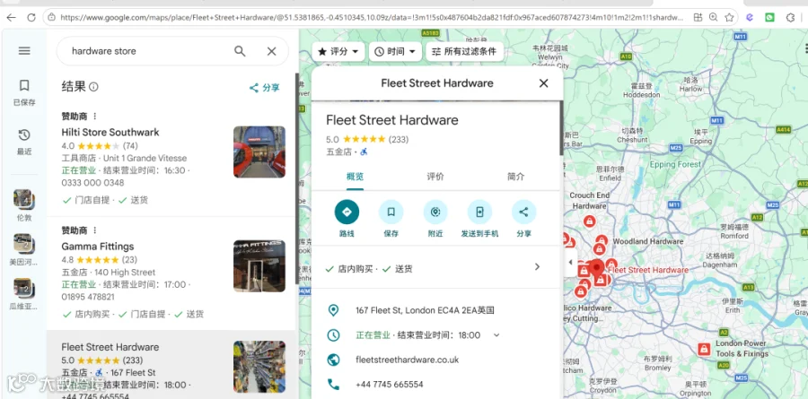Open the recent 瓜维亚 shortcut thumbnail
Viewport: 808px width, 399px height.
pyautogui.click(x=24, y=289)
